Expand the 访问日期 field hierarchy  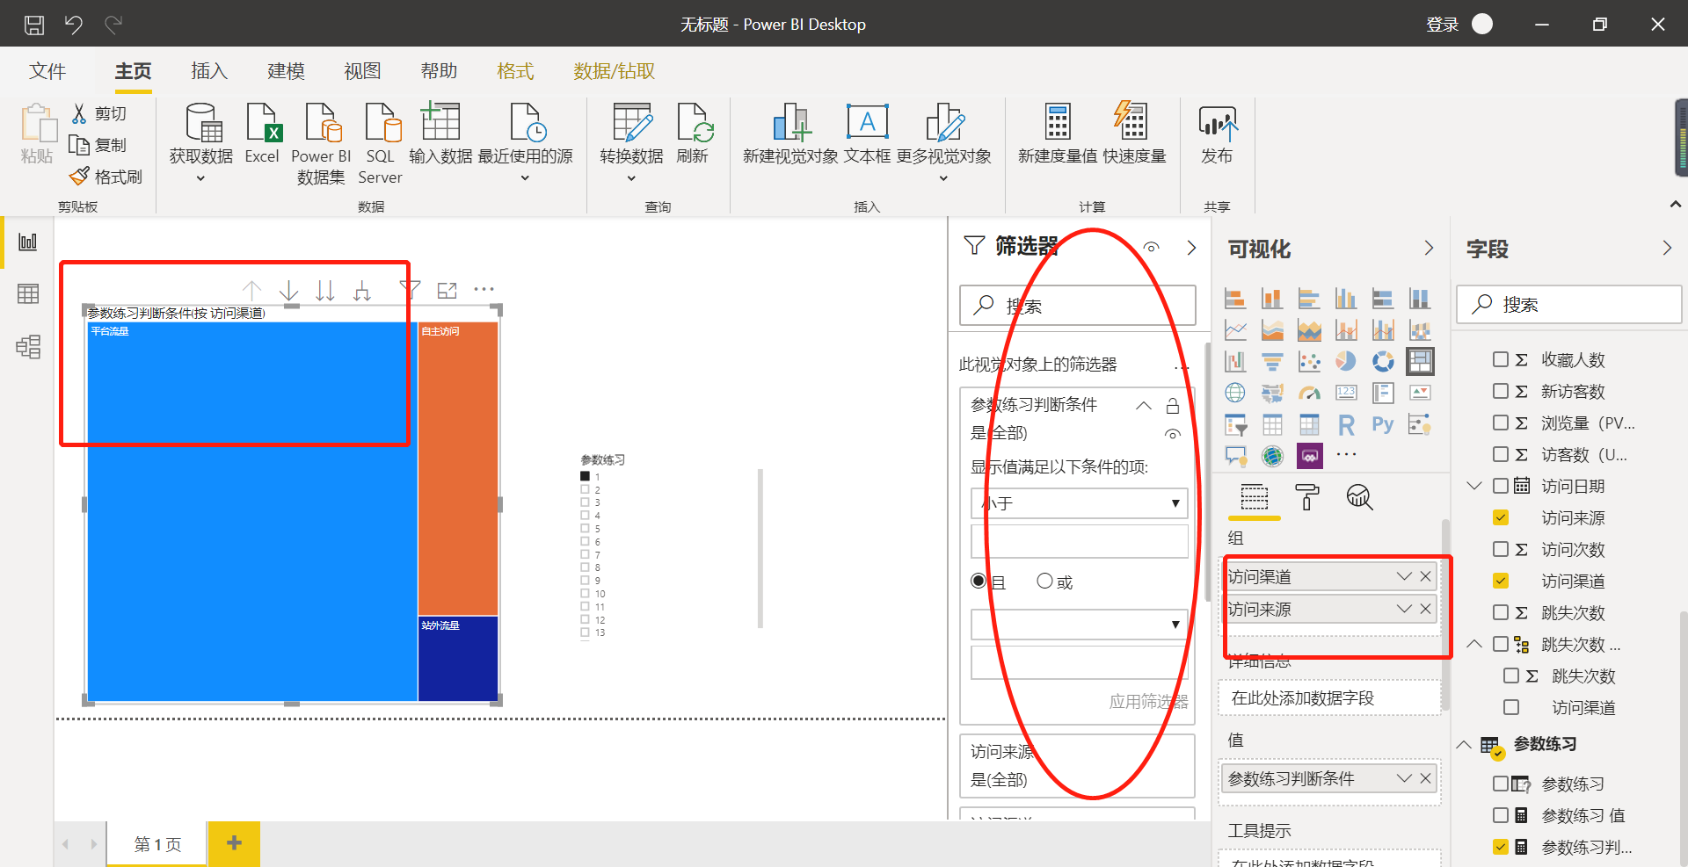pyautogui.click(x=1474, y=486)
